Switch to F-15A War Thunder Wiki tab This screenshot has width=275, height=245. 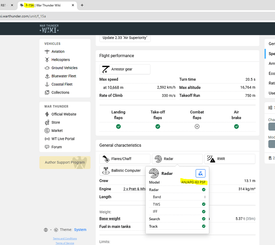[47, 5]
